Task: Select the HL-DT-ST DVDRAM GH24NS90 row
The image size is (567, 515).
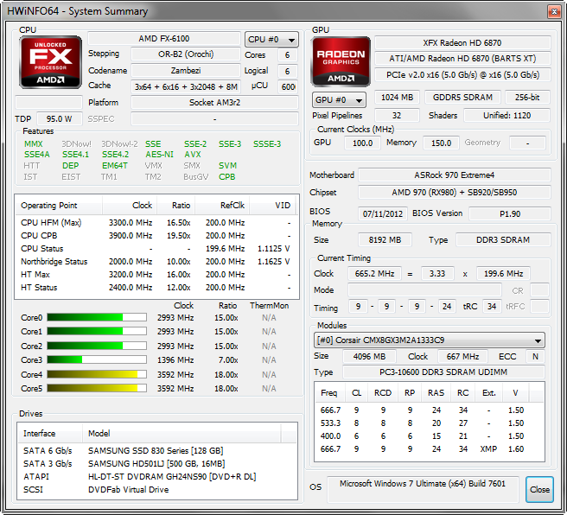Action: tap(157, 477)
